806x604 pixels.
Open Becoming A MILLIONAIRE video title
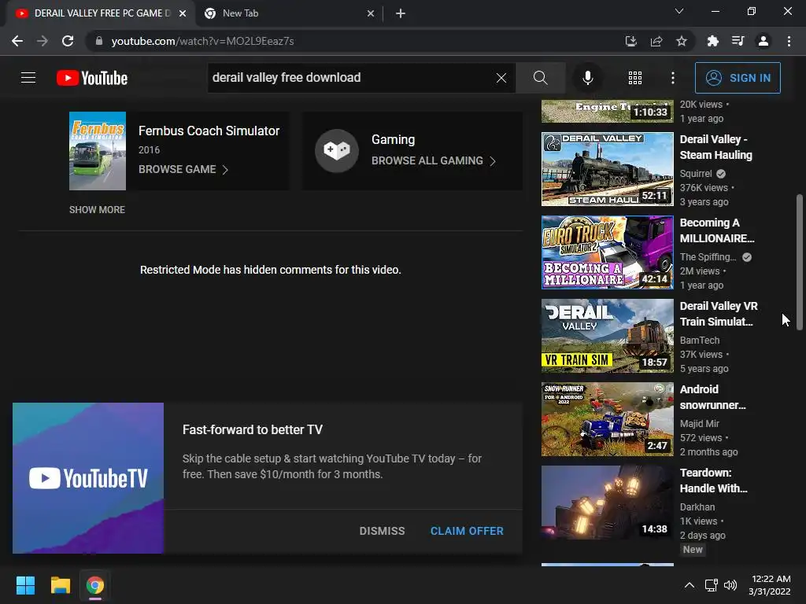click(x=716, y=230)
